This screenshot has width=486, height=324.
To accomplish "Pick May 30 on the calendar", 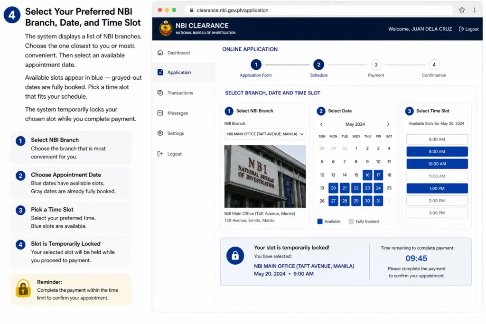I will [x=367, y=201].
